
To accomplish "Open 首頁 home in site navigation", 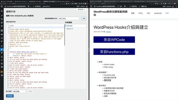I will pyautogui.click(x=133, y=13).
